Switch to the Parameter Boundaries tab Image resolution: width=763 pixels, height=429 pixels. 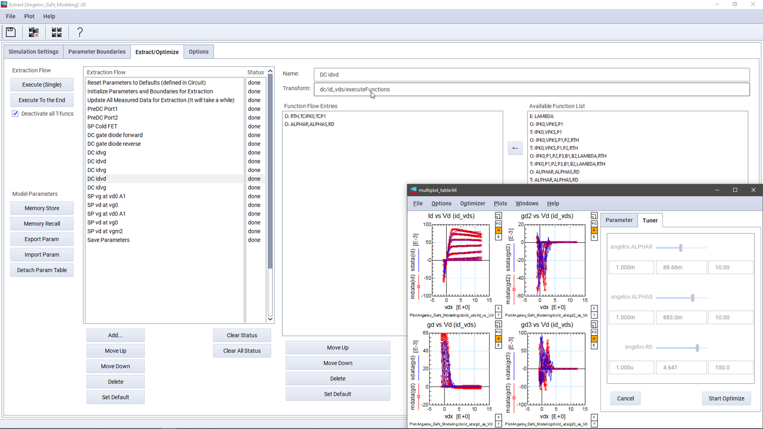(x=97, y=51)
